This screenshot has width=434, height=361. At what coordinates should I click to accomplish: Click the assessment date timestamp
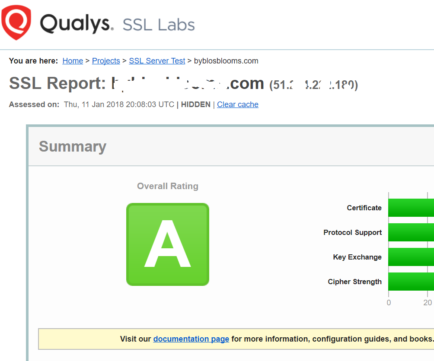[117, 104]
